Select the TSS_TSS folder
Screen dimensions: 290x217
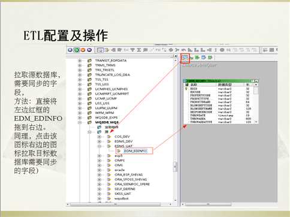point(101,80)
